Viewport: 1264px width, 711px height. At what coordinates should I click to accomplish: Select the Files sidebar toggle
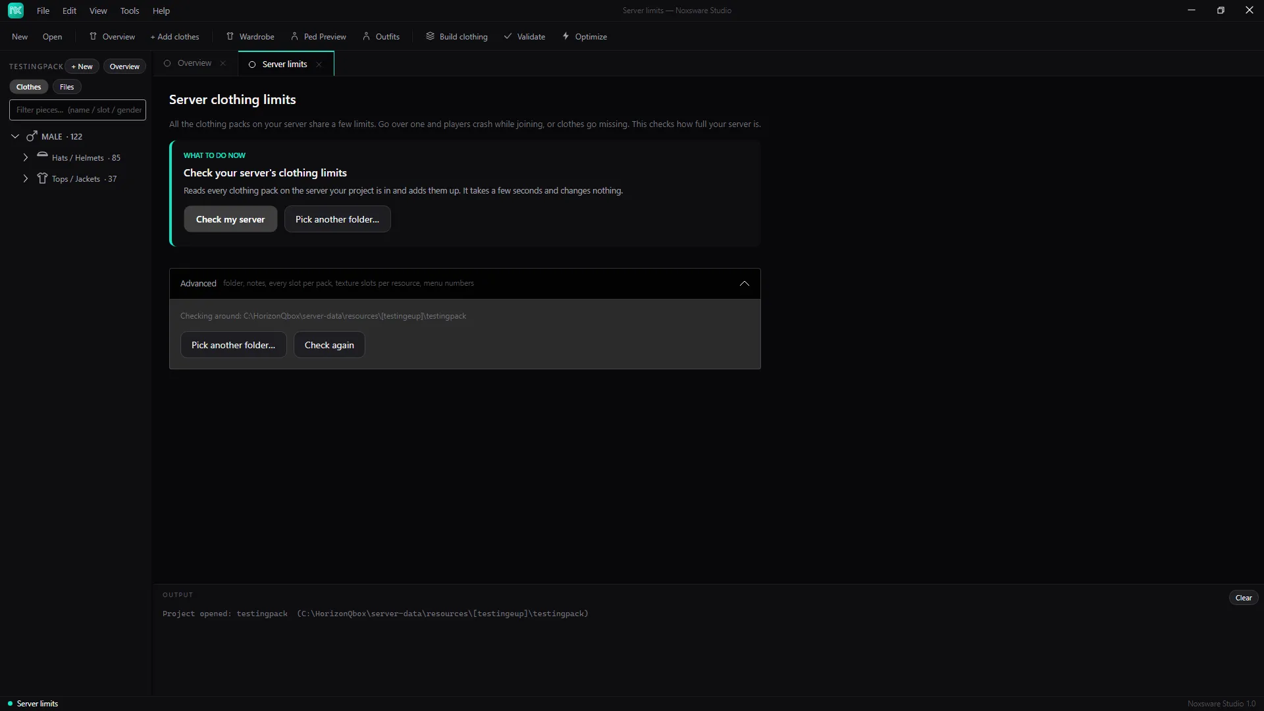(x=67, y=87)
